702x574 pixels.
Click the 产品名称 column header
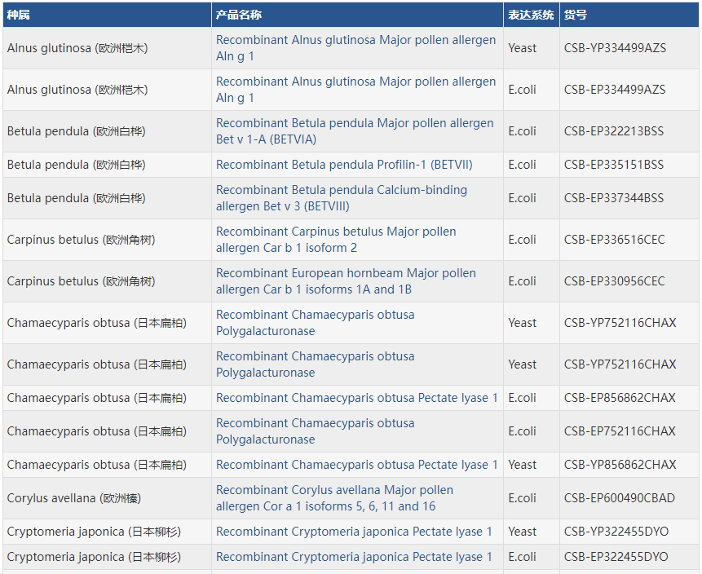pos(239,15)
